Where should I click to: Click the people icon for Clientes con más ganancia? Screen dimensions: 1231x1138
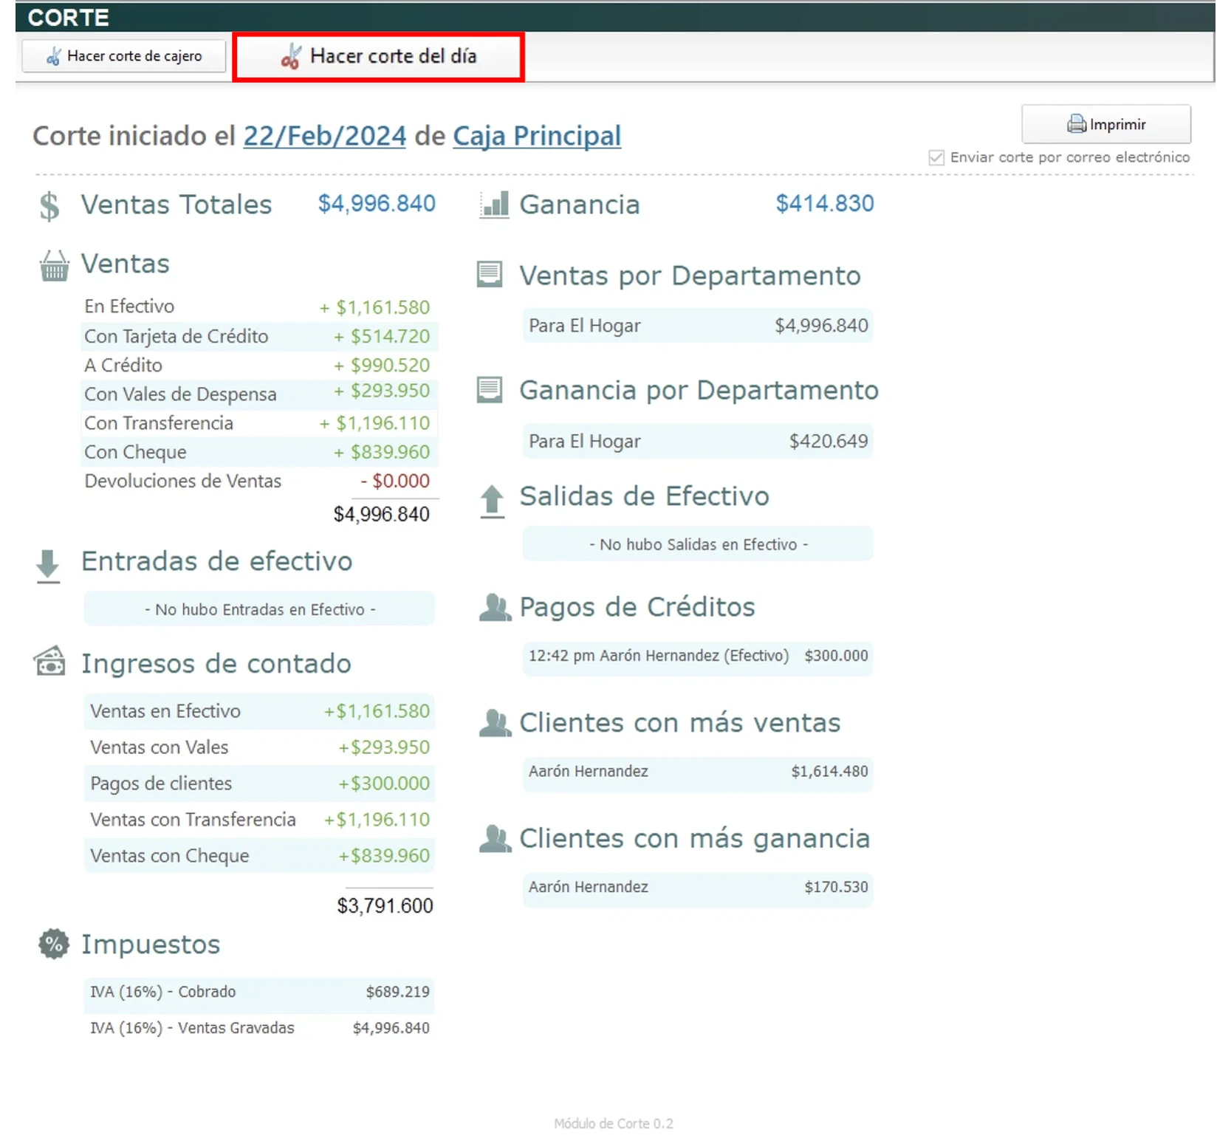click(x=495, y=839)
